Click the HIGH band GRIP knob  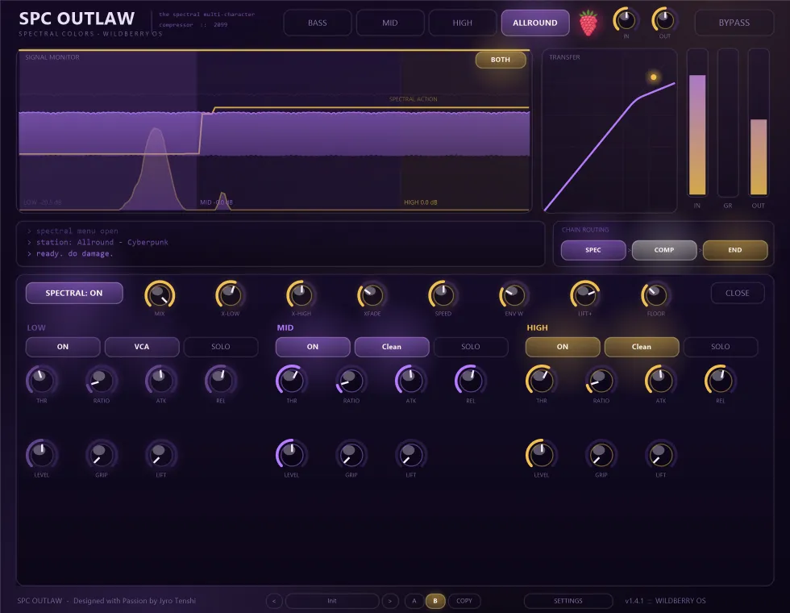click(601, 455)
